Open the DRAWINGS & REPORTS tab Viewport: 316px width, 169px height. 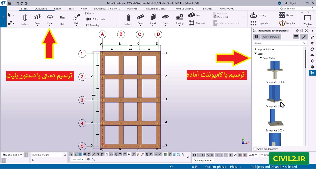107,8
